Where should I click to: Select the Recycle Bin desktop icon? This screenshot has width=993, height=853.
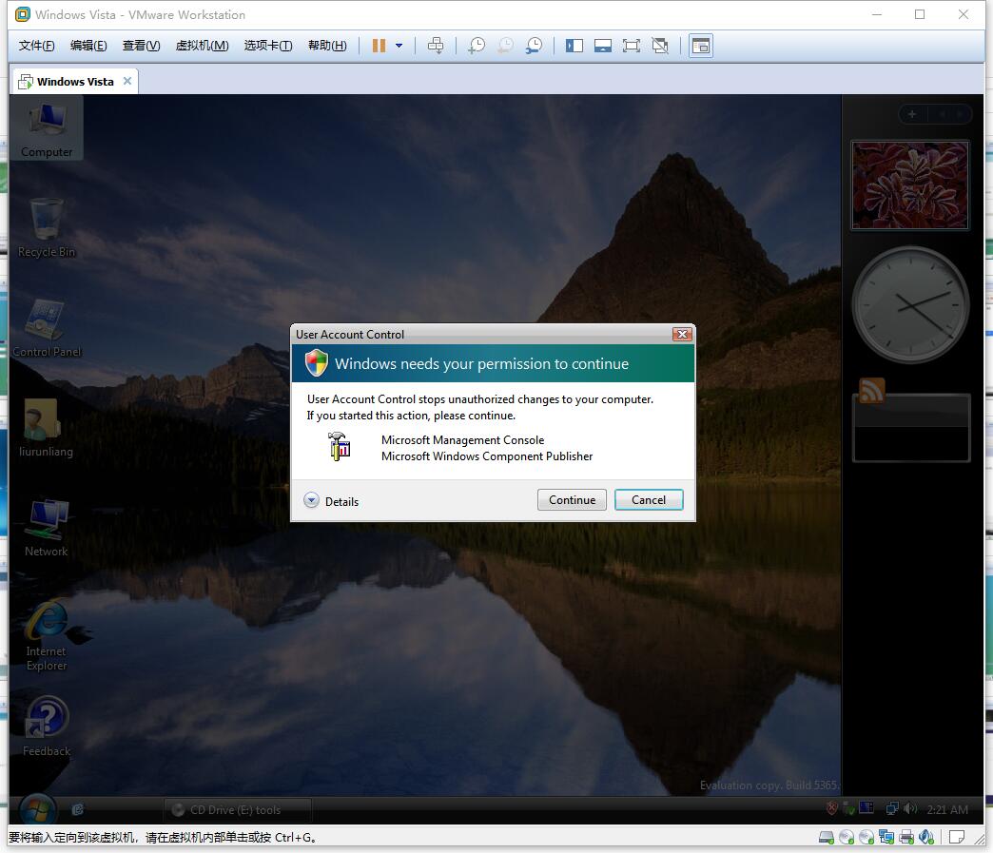47,228
